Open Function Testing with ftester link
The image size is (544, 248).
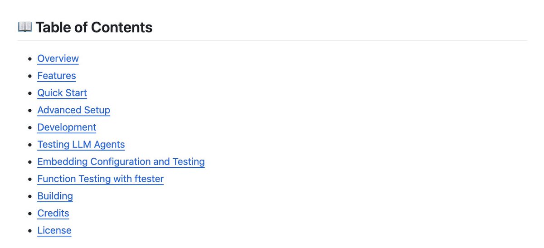pyautogui.click(x=100, y=179)
